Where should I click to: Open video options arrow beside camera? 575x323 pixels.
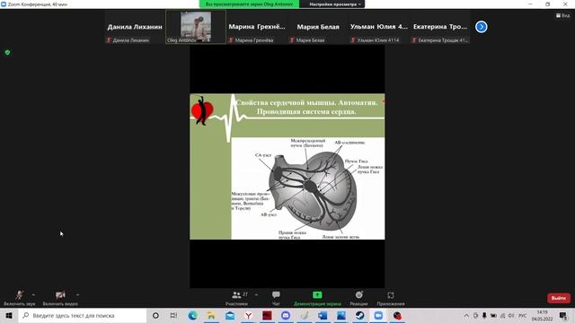click(77, 295)
